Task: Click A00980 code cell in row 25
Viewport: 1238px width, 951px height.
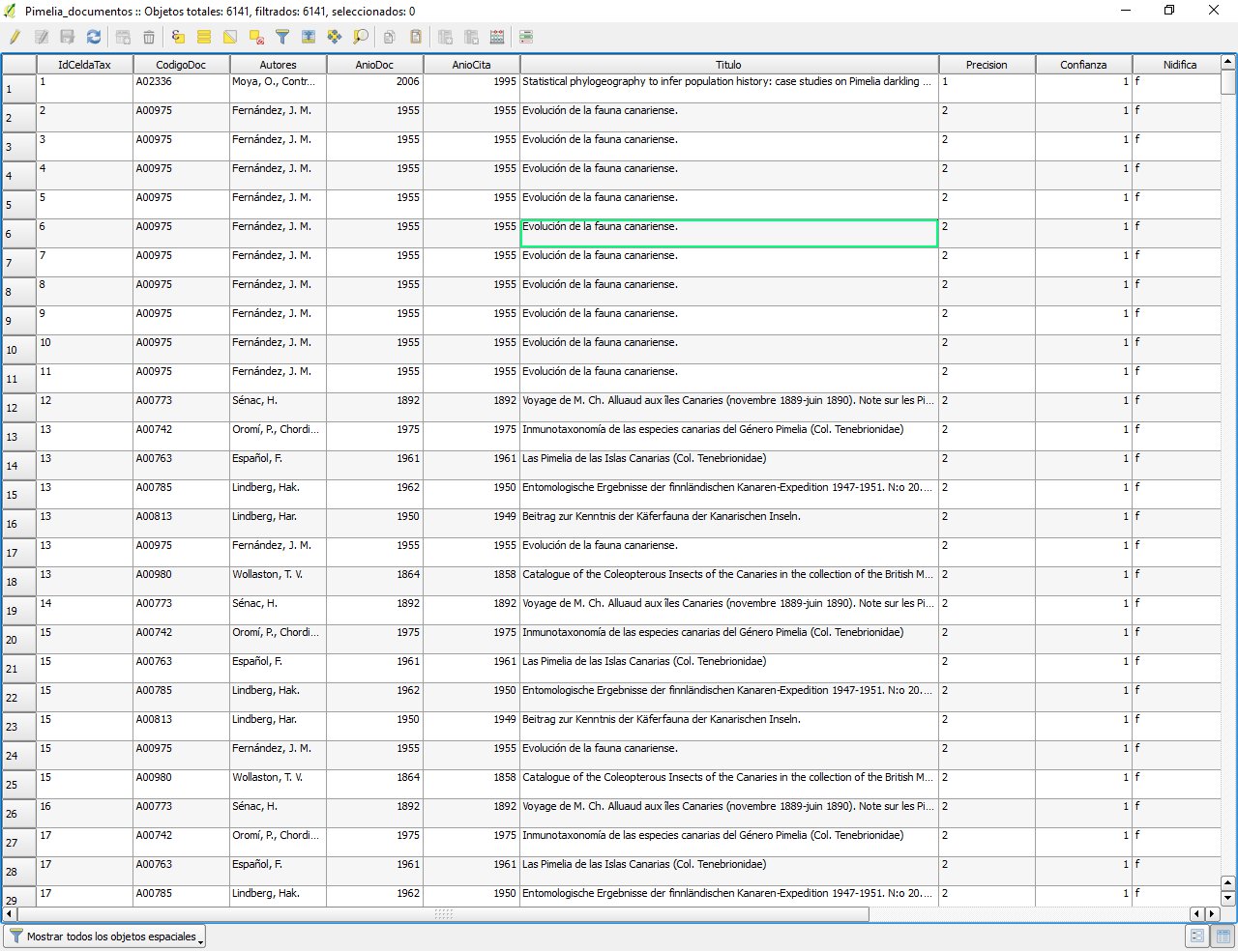Action: click(181, 785)
